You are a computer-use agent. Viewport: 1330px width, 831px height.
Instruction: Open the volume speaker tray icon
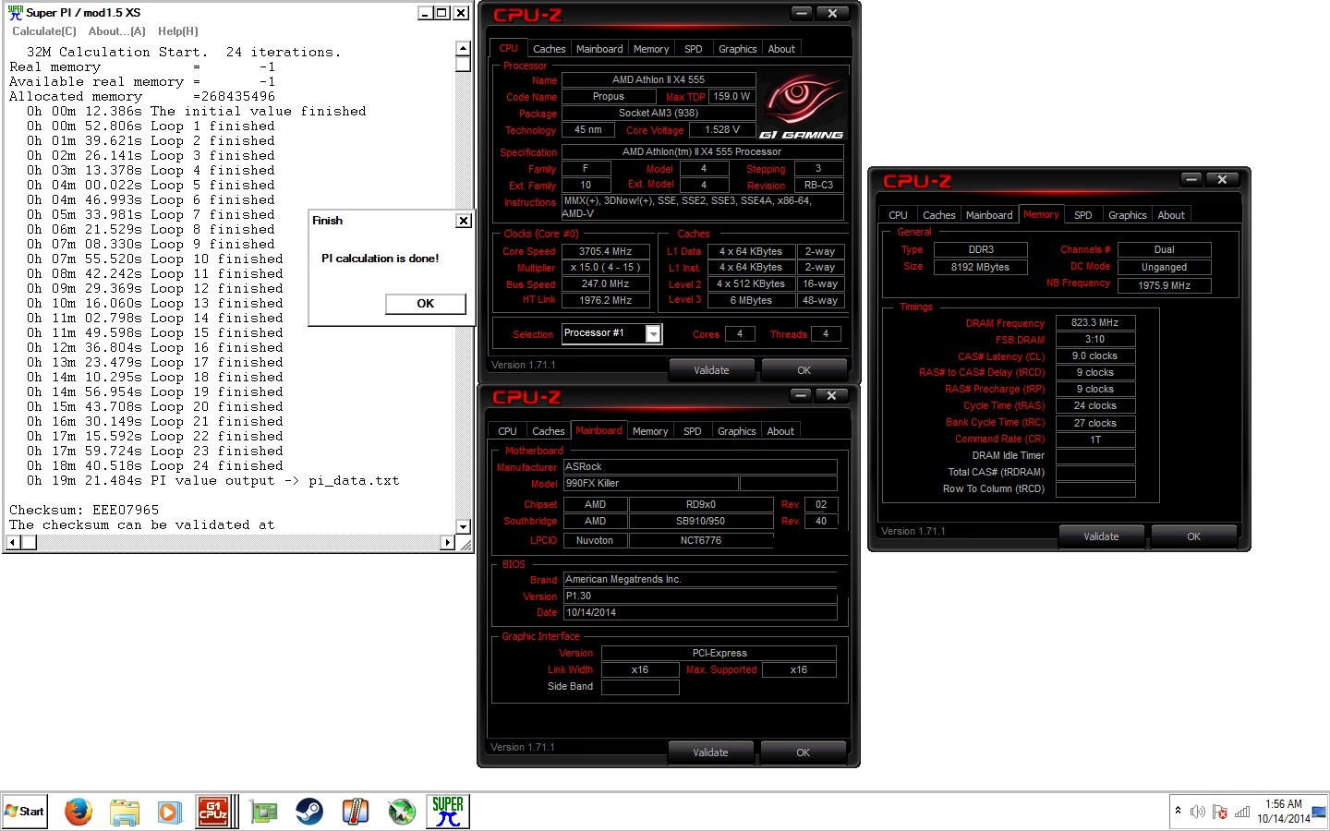(x=1198, y=812)
